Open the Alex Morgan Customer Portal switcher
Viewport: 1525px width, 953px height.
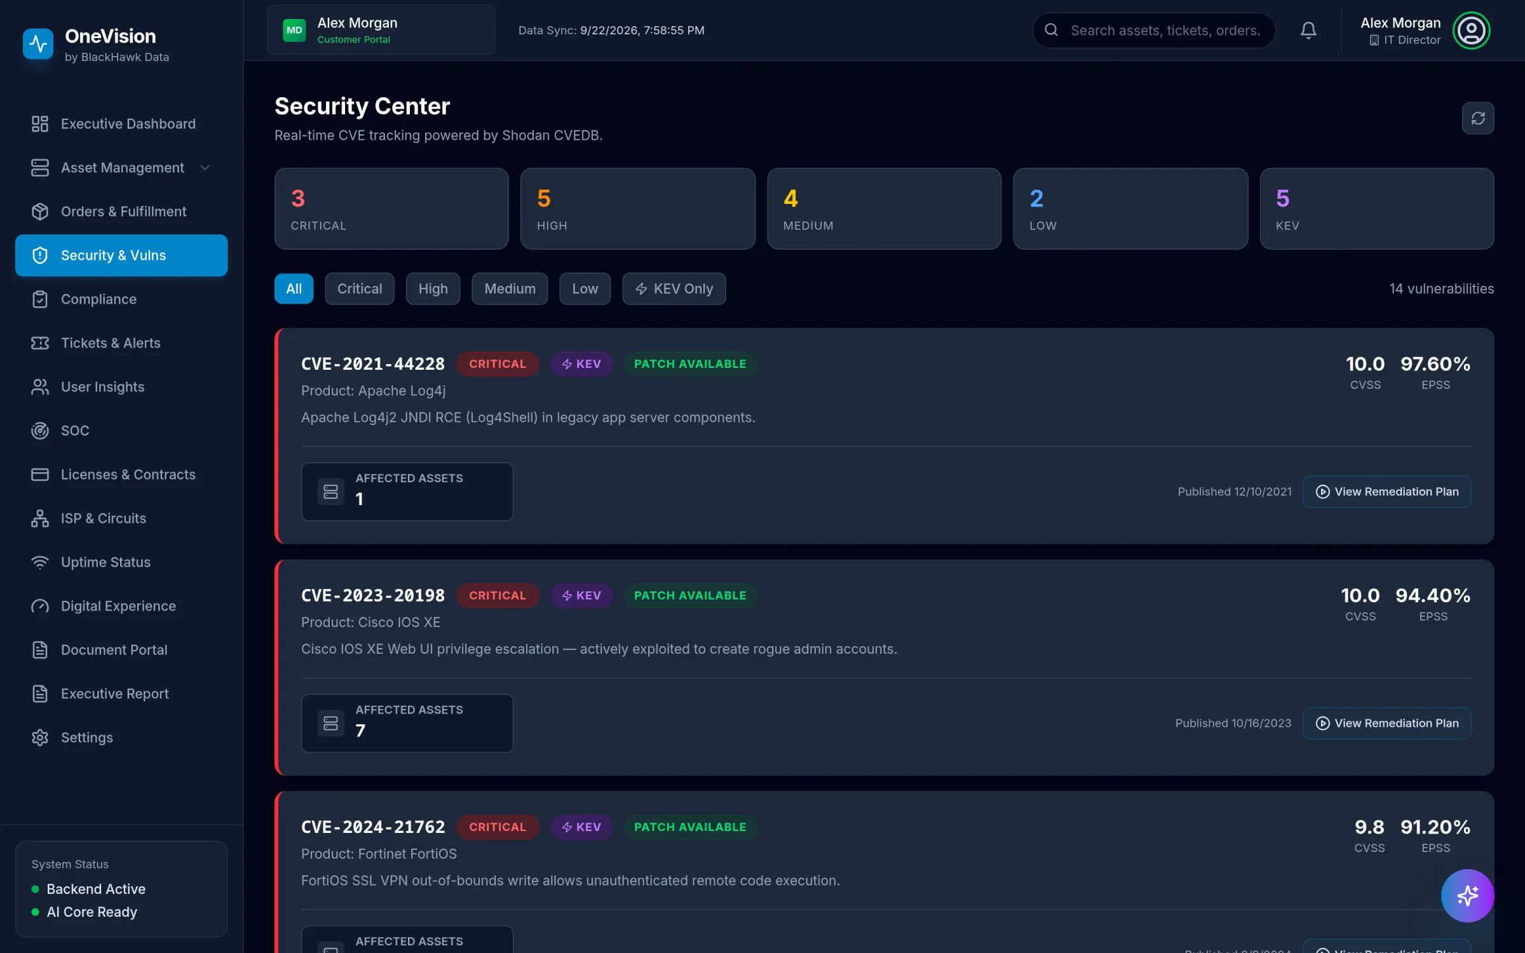(x=381, y=30)
